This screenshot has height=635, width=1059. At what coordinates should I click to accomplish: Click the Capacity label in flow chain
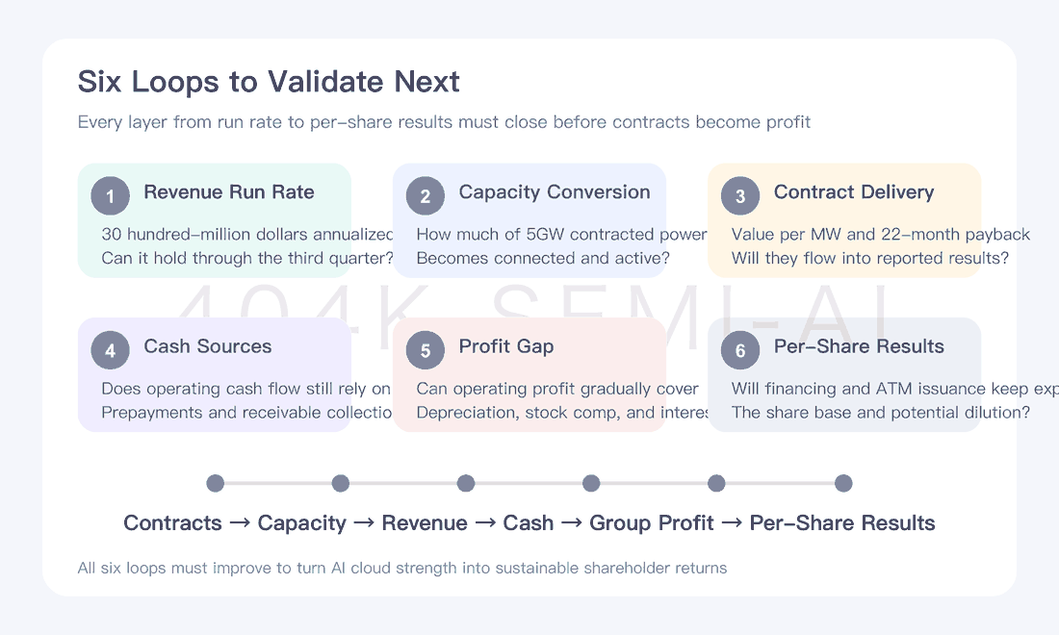click(302, 523)
